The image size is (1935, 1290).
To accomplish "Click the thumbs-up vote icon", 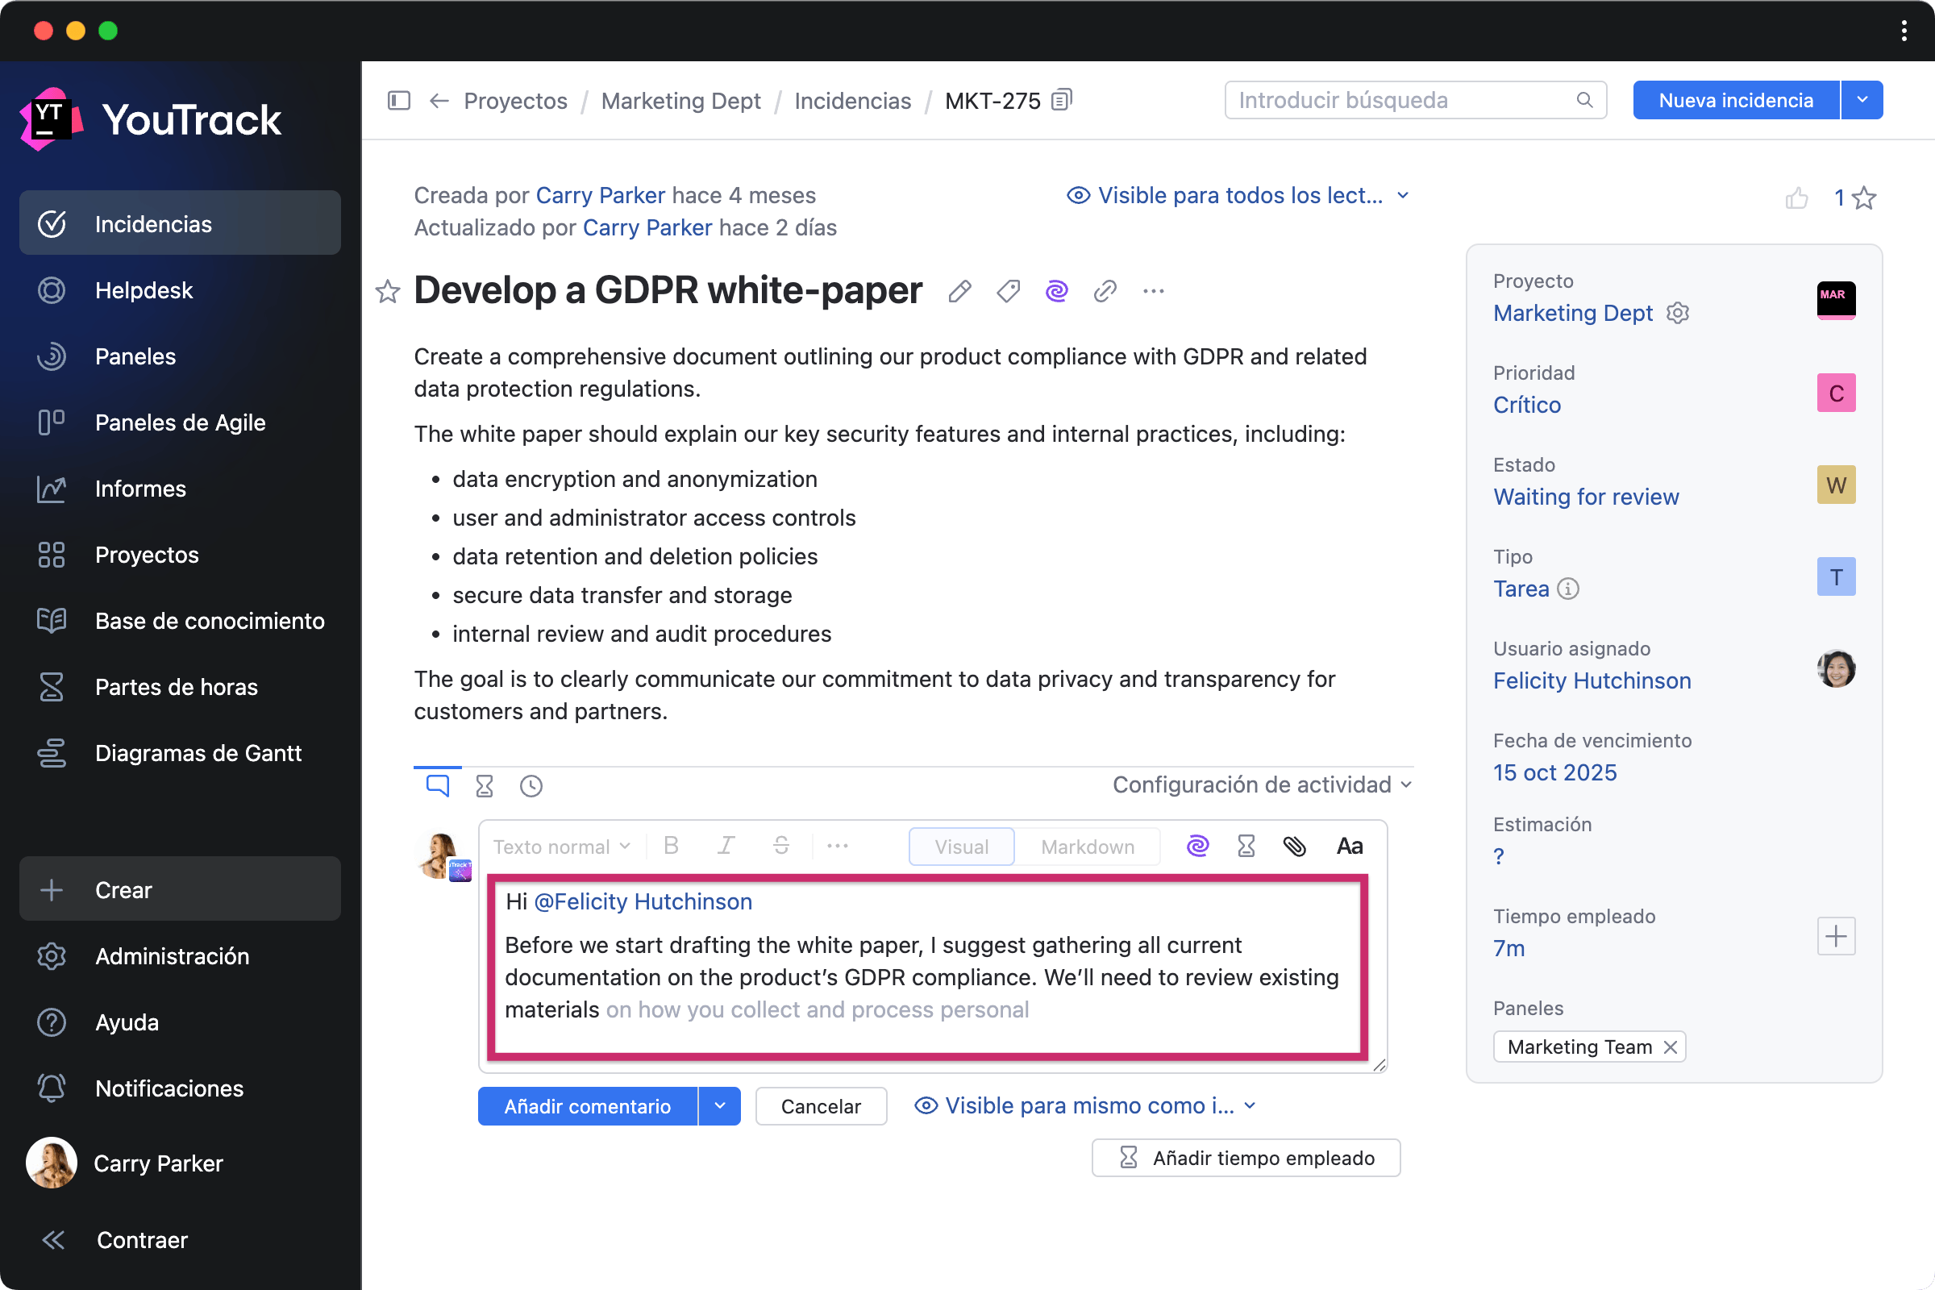I will 1796,198.
